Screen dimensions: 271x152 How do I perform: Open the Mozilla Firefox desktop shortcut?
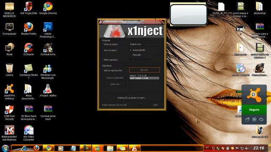(29, 29)
